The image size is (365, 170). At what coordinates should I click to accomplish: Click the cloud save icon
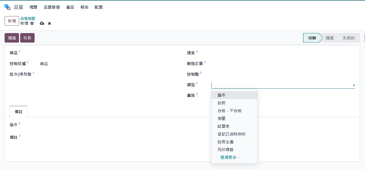[42, 23]
